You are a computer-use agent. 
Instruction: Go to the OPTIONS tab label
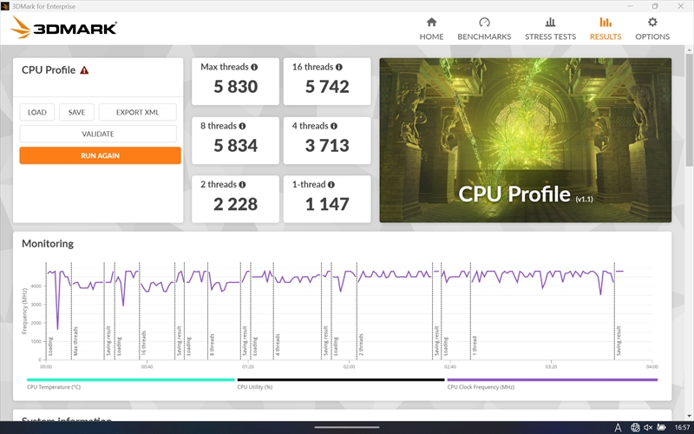point(652,36)
